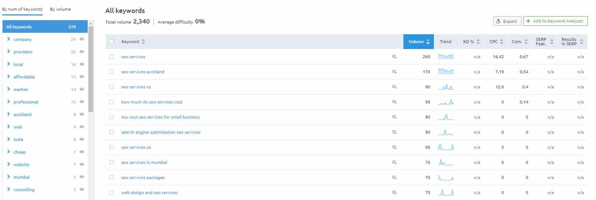596x200 pixels.
Task: Click 'Add to Keyword Analyzer' button
Action: pyautogui.click(x=555, y=21)
